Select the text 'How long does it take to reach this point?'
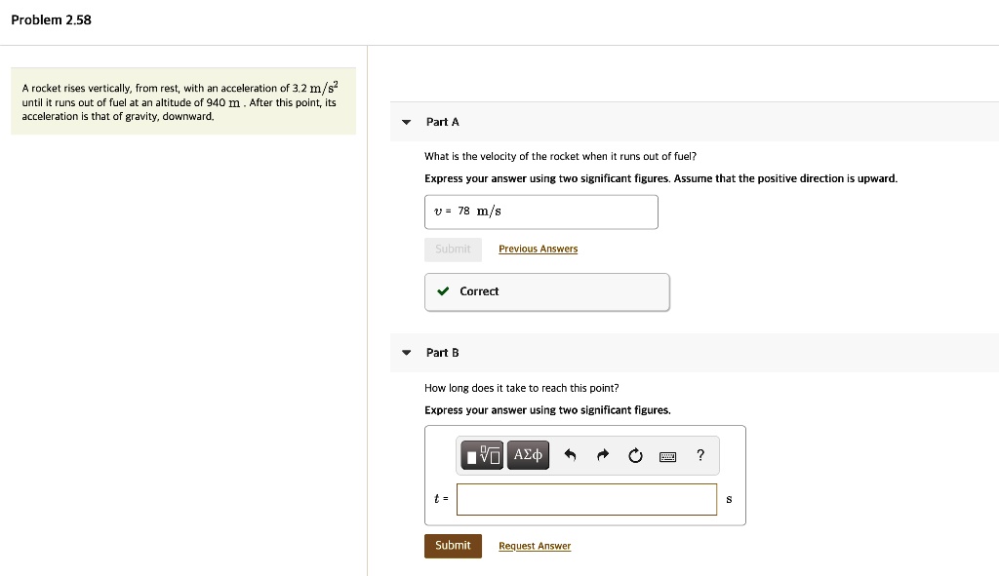The image size is (999, 576). 521,388
